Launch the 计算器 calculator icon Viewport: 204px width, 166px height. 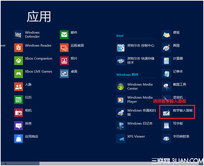[x=166, y=60]
